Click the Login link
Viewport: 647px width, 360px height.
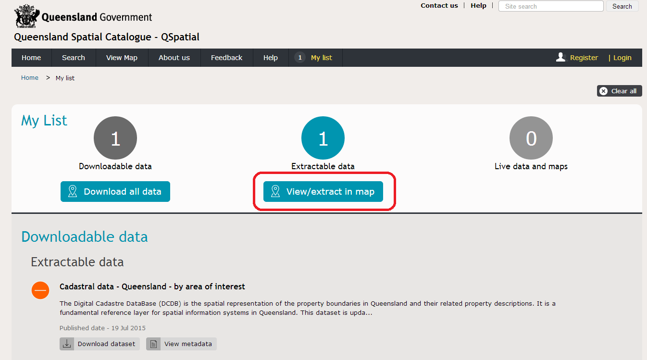tap(622, 58)
